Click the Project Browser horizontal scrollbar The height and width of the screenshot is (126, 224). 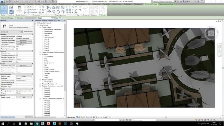(46, 118)
